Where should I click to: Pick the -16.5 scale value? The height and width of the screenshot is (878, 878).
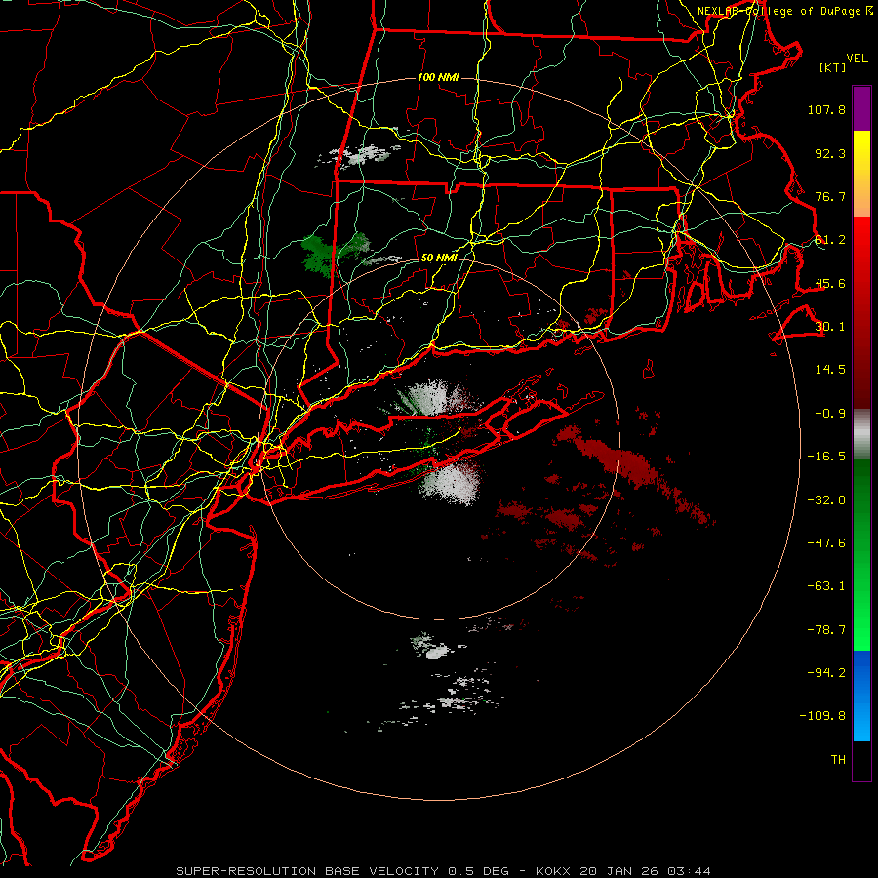[x=826, y=457]
